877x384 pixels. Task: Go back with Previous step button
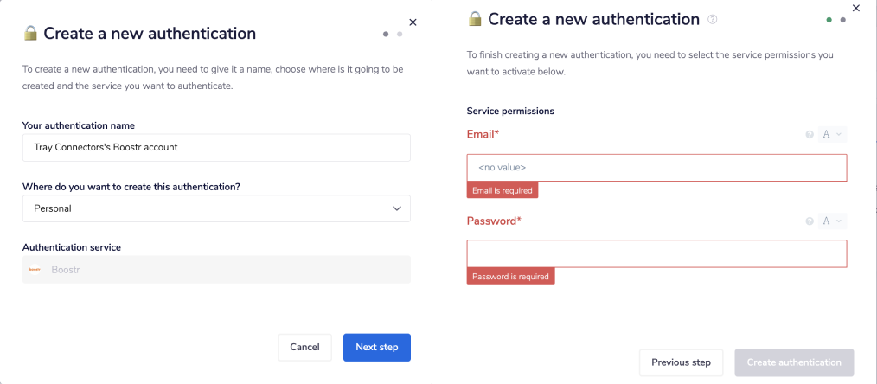click(x=681, y=362)
